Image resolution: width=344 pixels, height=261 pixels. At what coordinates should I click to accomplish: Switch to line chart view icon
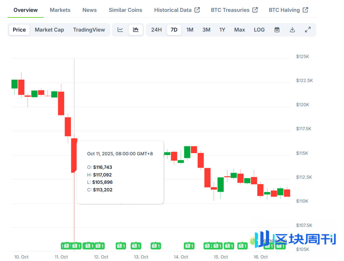[x=120, y=30]
